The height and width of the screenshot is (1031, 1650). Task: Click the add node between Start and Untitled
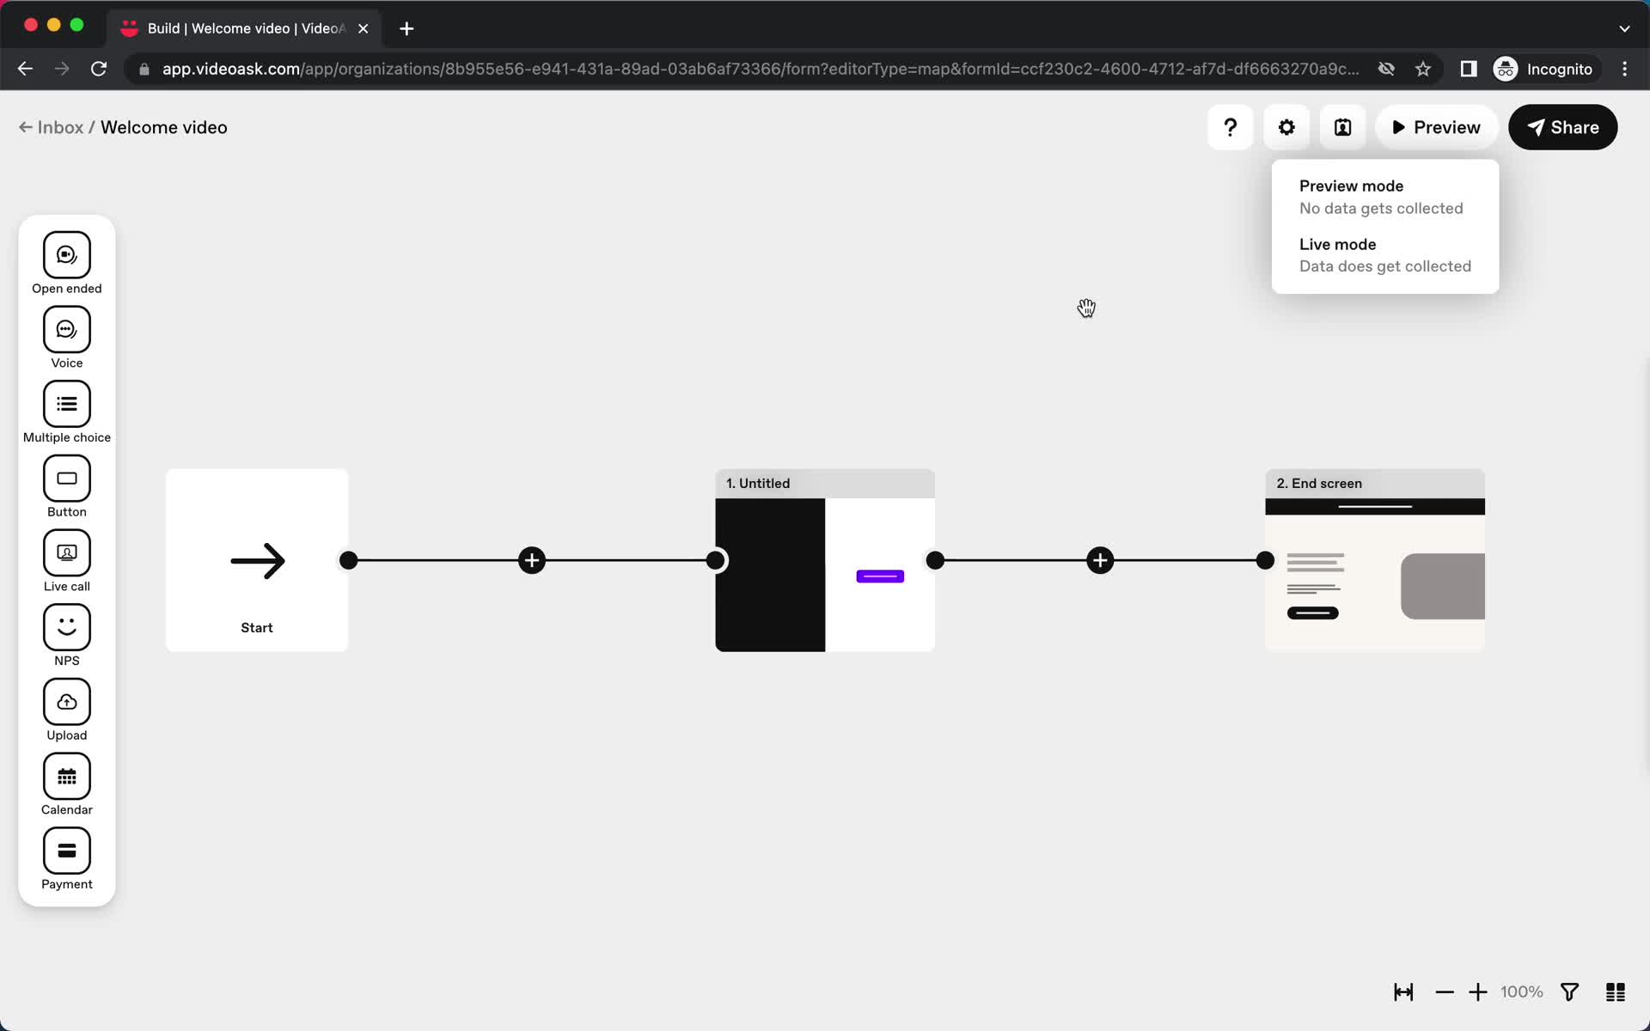531,561
